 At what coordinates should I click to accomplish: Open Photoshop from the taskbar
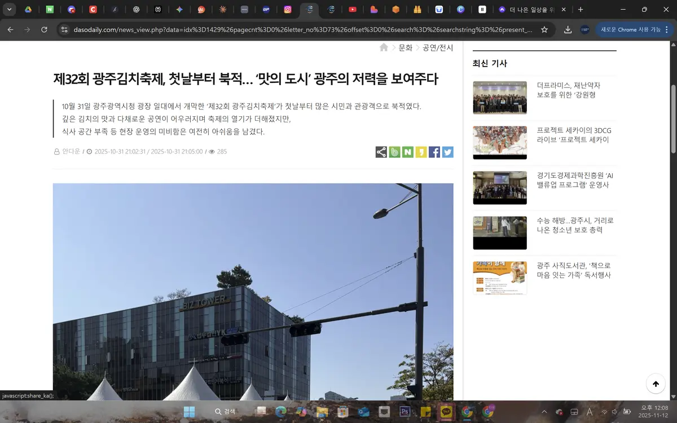point(404,412)
